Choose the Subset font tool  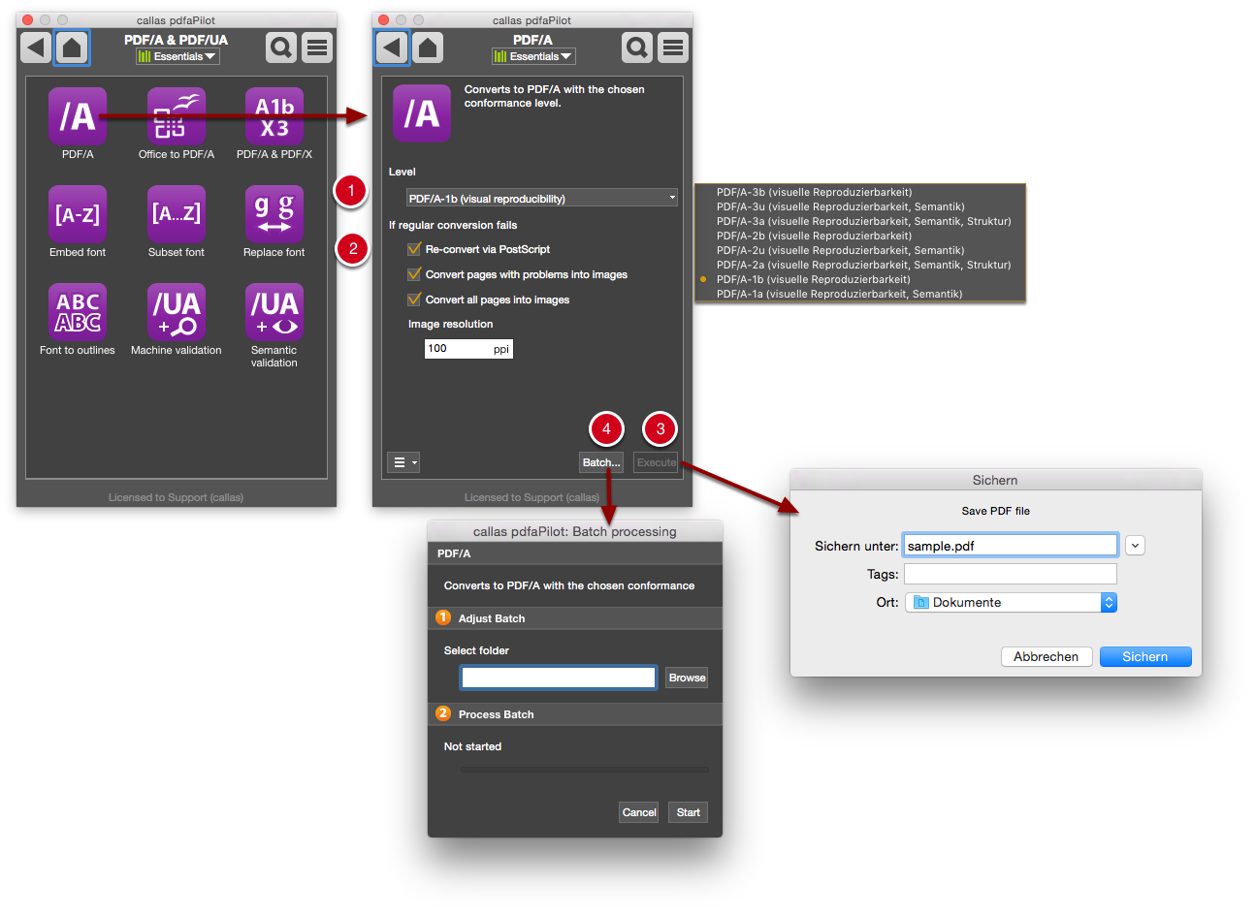point(177,214)
